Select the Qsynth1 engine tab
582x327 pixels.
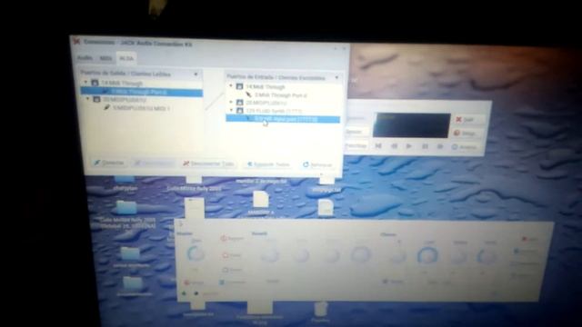pos(210,294)
